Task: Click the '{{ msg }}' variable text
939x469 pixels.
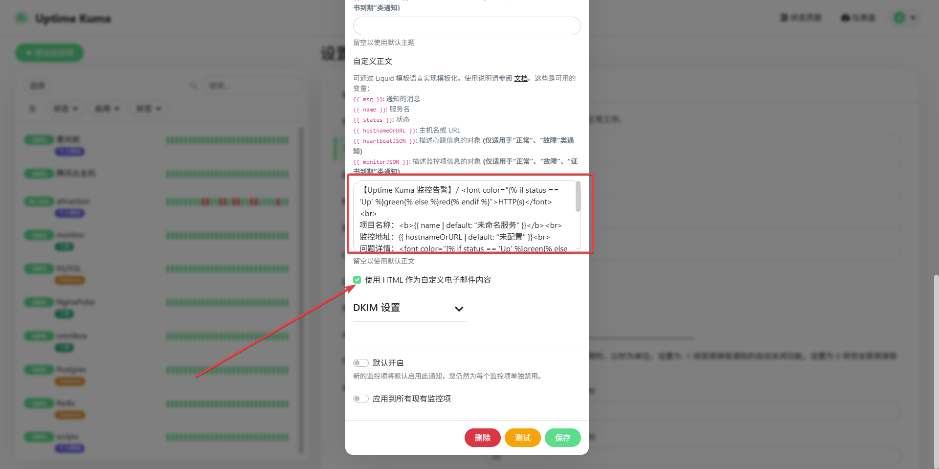Action: tap(368, 99)
